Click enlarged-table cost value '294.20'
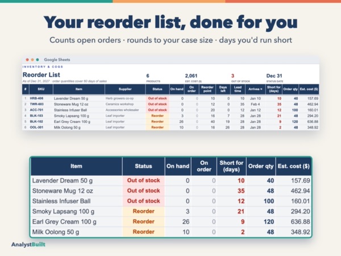 (301, 212)
